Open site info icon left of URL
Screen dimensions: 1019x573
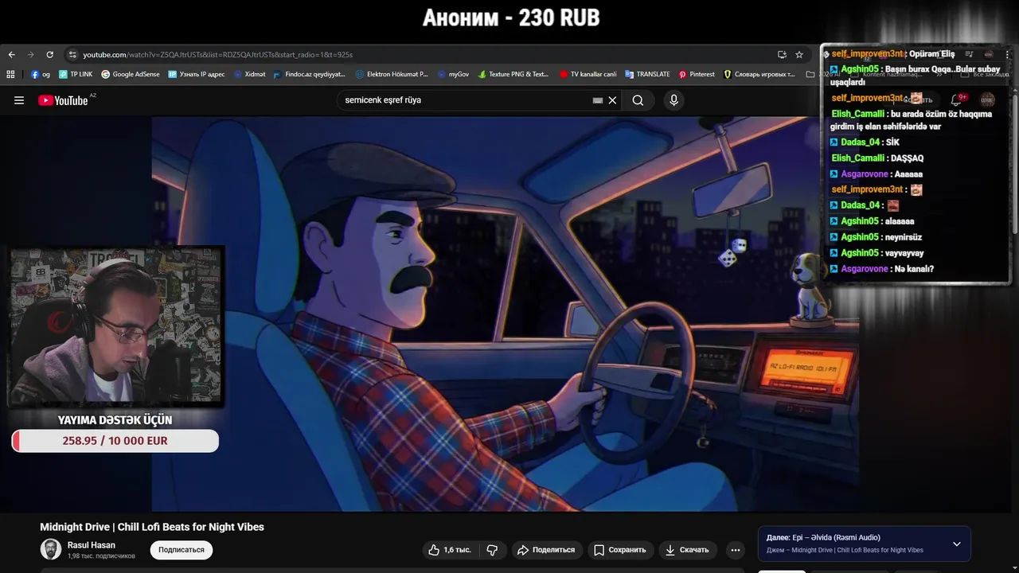pyautogui.click(x=72, y=55)
